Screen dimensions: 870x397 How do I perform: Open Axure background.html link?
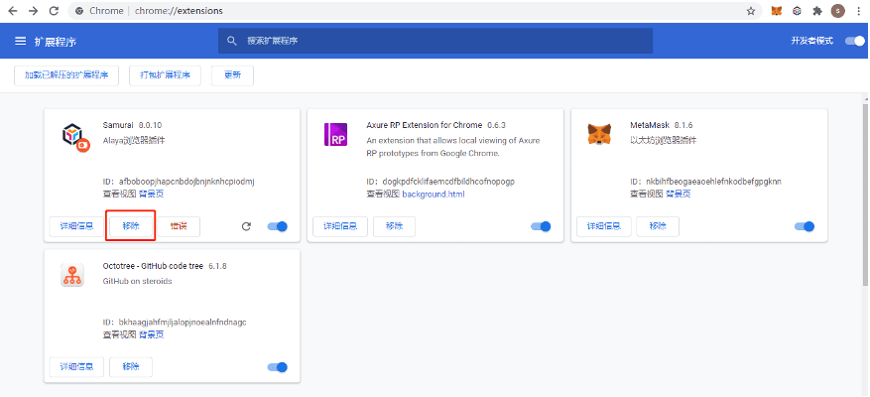(x=434, y=194)
